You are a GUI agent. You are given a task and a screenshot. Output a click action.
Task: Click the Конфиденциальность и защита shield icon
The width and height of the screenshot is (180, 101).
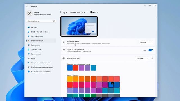28,67
